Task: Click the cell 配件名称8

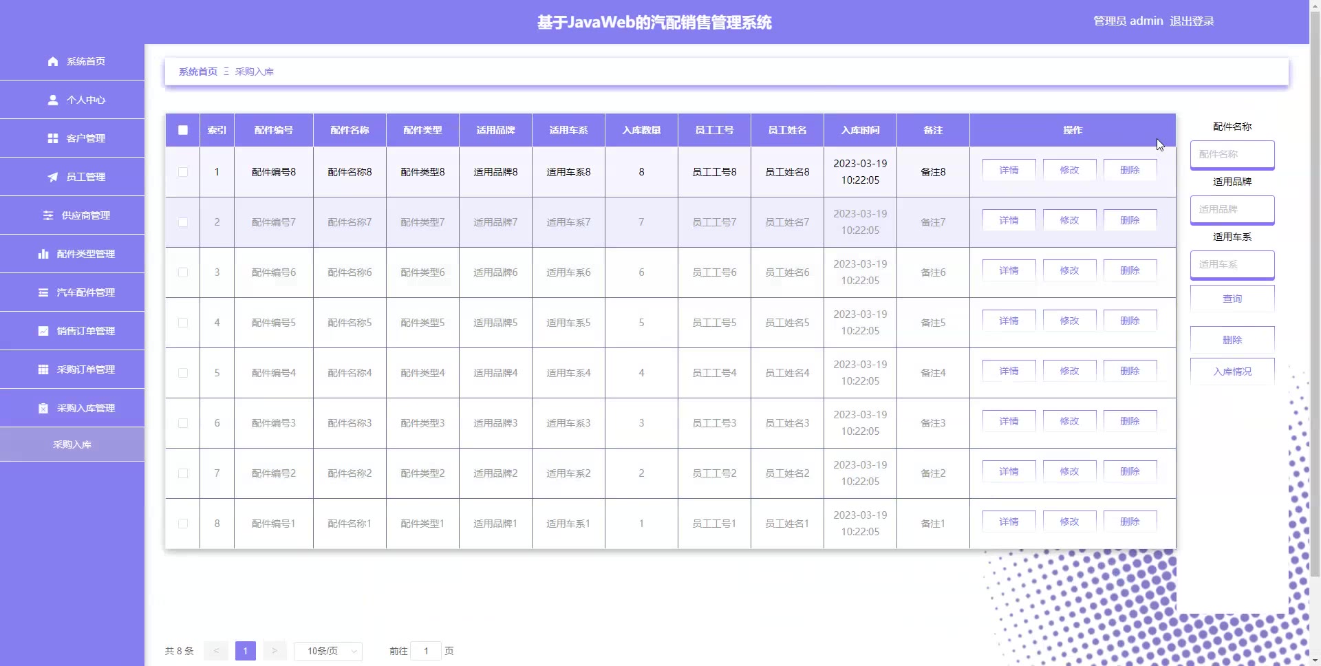Action: (x=350, y=172)
